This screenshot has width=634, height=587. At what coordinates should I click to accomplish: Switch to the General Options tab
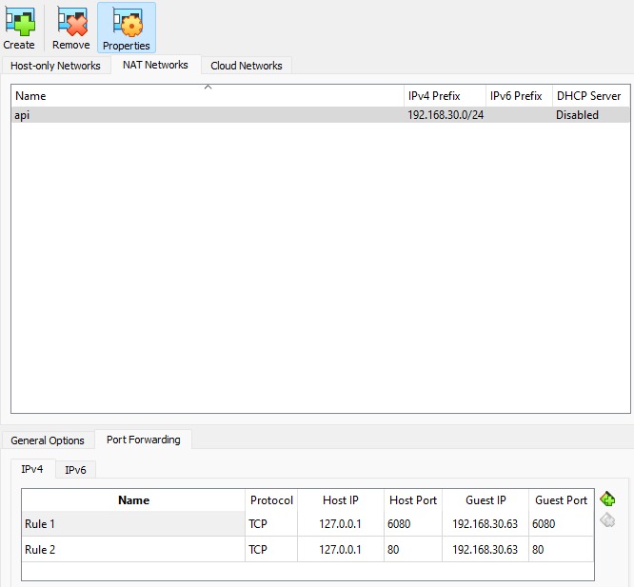[x=48, y=440]
